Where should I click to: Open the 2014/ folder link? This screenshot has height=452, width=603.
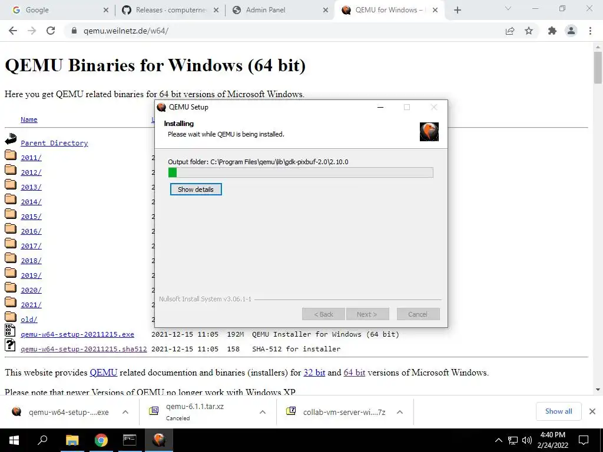(x=31, y=202)
